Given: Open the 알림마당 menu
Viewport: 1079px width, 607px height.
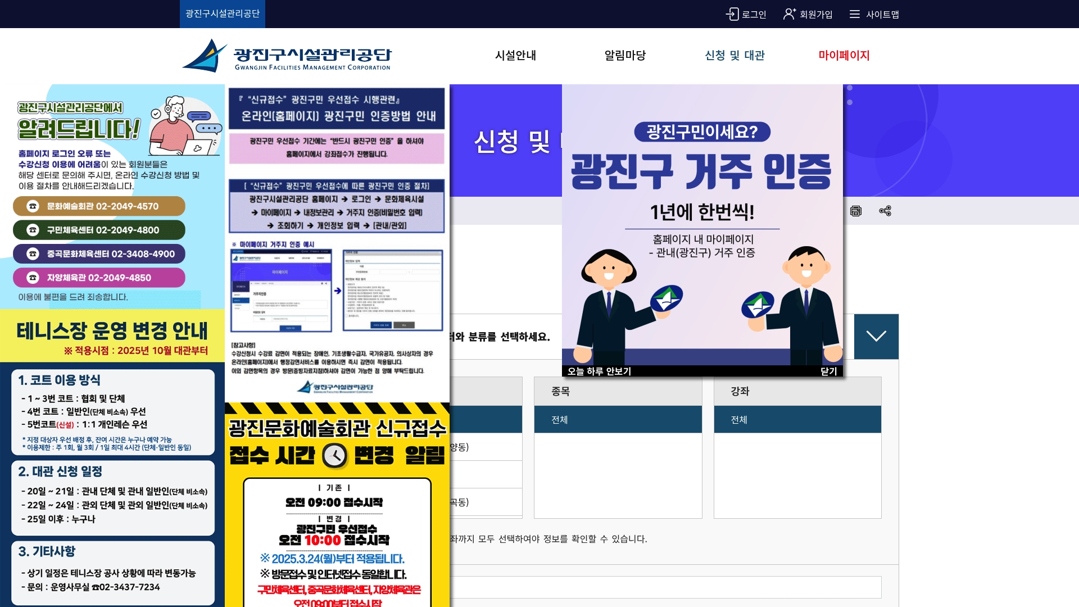Looking at the screenshot, I should [x=625, y=55].
